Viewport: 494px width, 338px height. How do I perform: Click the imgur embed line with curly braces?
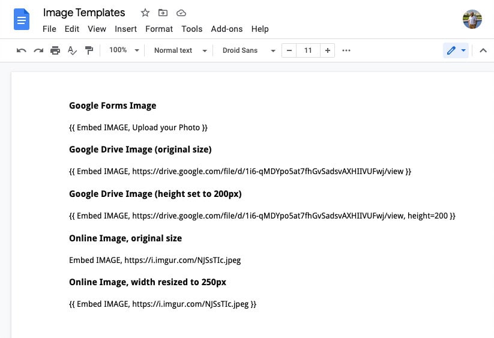pos(163,304)
